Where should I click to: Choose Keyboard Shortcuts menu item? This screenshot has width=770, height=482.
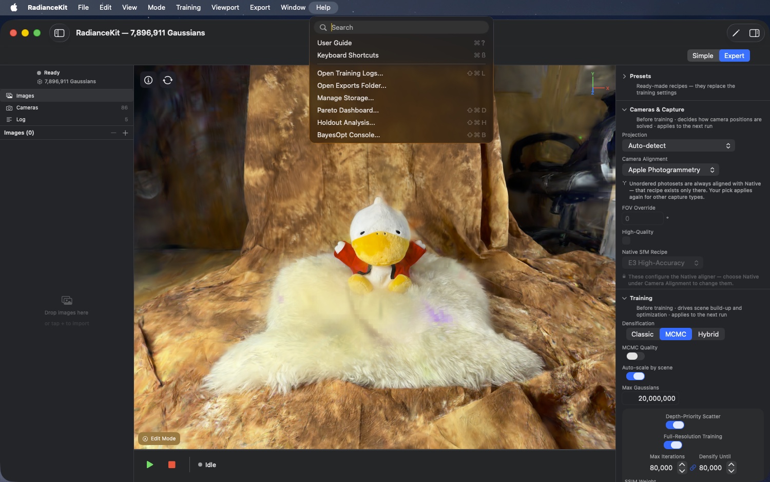401,55
